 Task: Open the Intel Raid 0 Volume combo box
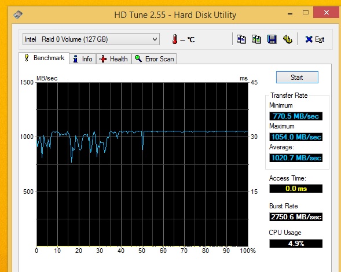click(91, 39)
